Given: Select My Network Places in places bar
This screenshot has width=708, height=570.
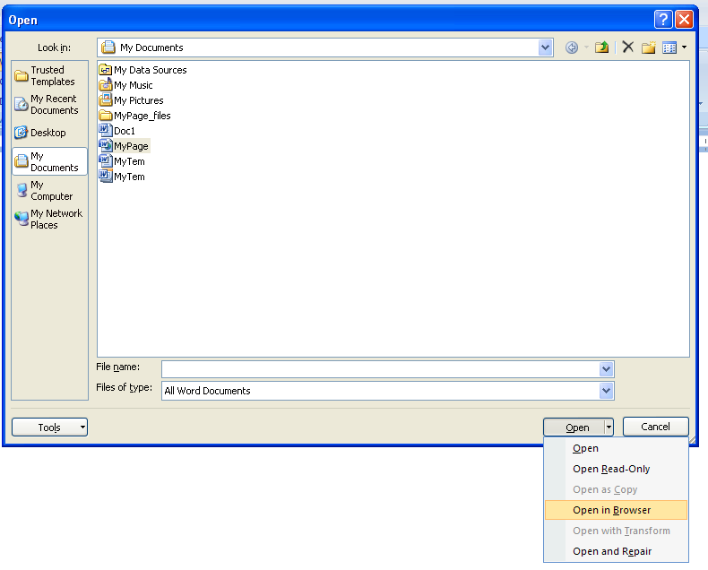Looking at the screenshot, I should pos(49,219).
